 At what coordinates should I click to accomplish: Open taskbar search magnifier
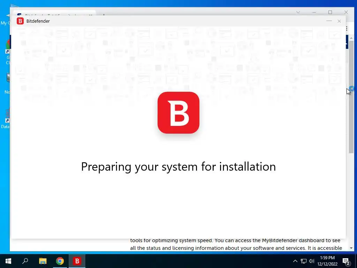pos(25,261)
